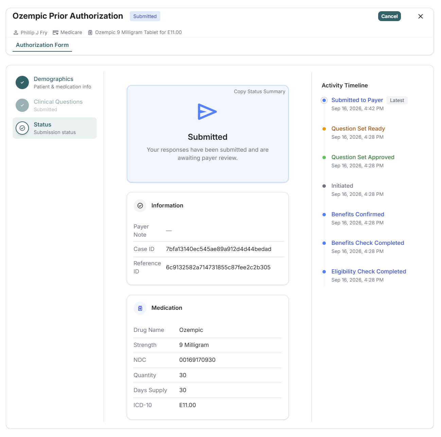Open the Authorization Form tab

coord(42,45)
